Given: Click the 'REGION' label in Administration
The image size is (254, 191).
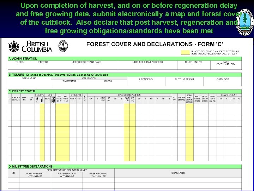Looking at the screenshot, I should click(20, 62).
